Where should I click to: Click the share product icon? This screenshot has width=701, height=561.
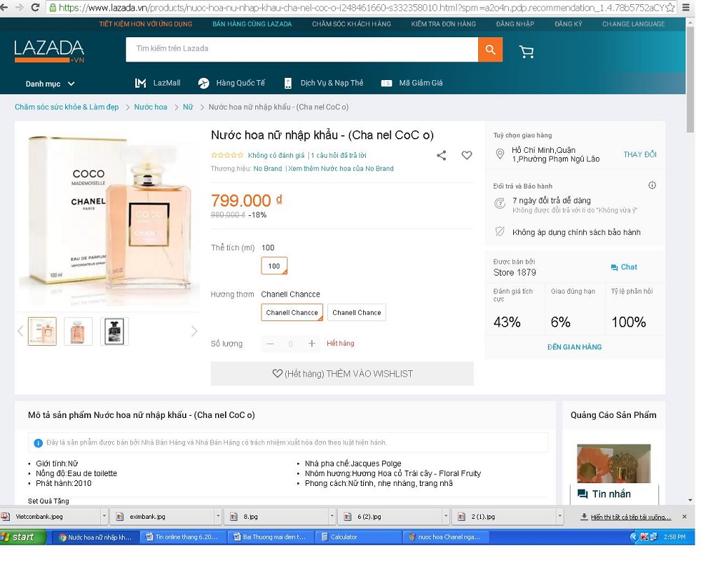click(441, 155)
